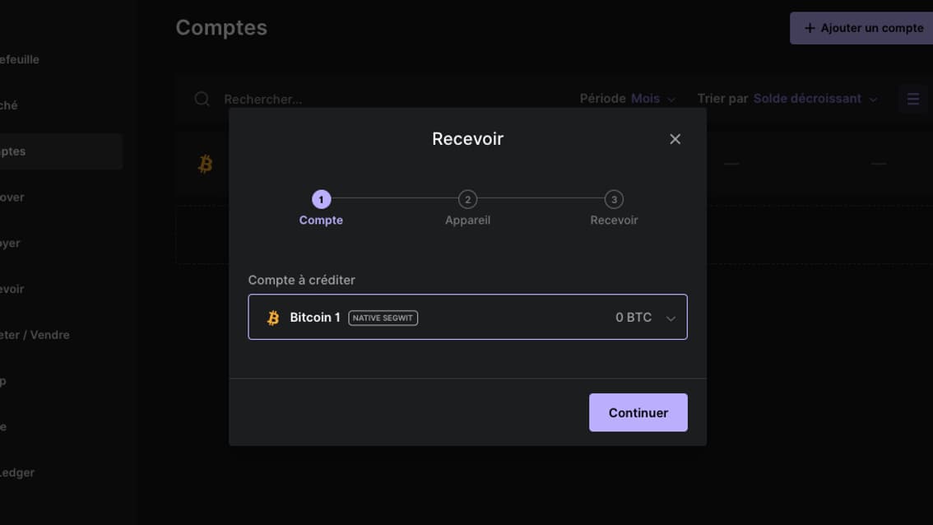Click the search magnifier icon

pyautogui.click(x=202, y=99)
